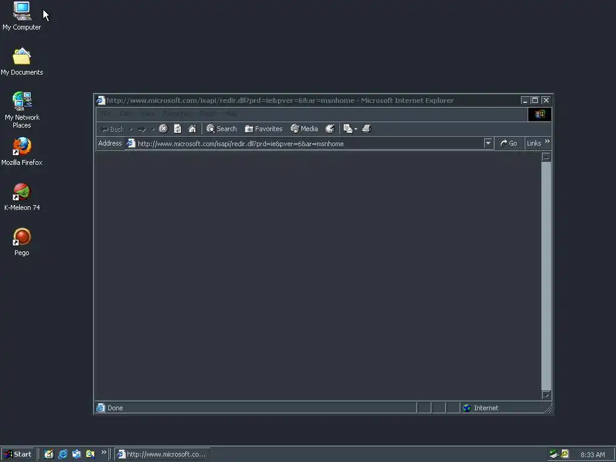Image resolution: width=616 pixels, height=462 pixels.
Task: Click the Refresh page icon
Action: tap(177, 129)
